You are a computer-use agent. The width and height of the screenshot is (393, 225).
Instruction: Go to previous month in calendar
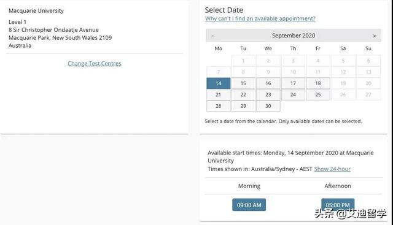pyautogui.click(x=212, y=36)
